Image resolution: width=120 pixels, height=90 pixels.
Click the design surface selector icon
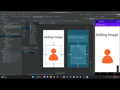click(49, 21)
